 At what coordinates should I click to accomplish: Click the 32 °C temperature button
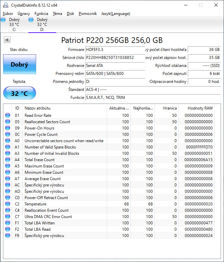pyautogui.click(x=20, y=93)
